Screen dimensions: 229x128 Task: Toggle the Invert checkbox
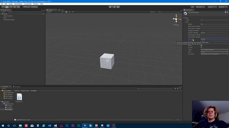pyautogui.click(x=201, y=48)
